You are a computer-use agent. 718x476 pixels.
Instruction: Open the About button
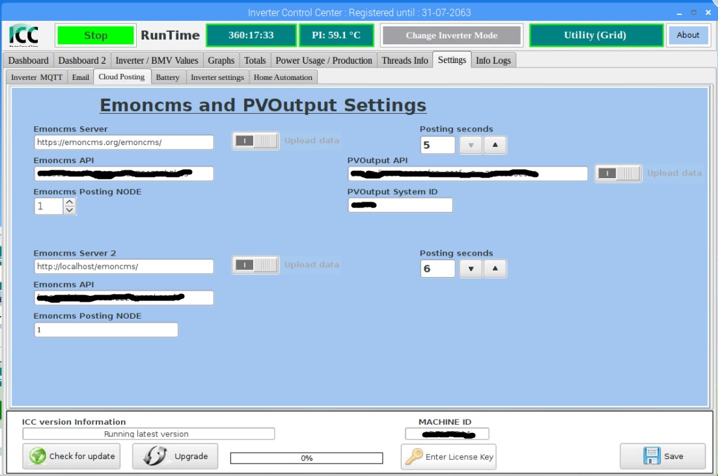pyautogui.click(x=688, y=35)
